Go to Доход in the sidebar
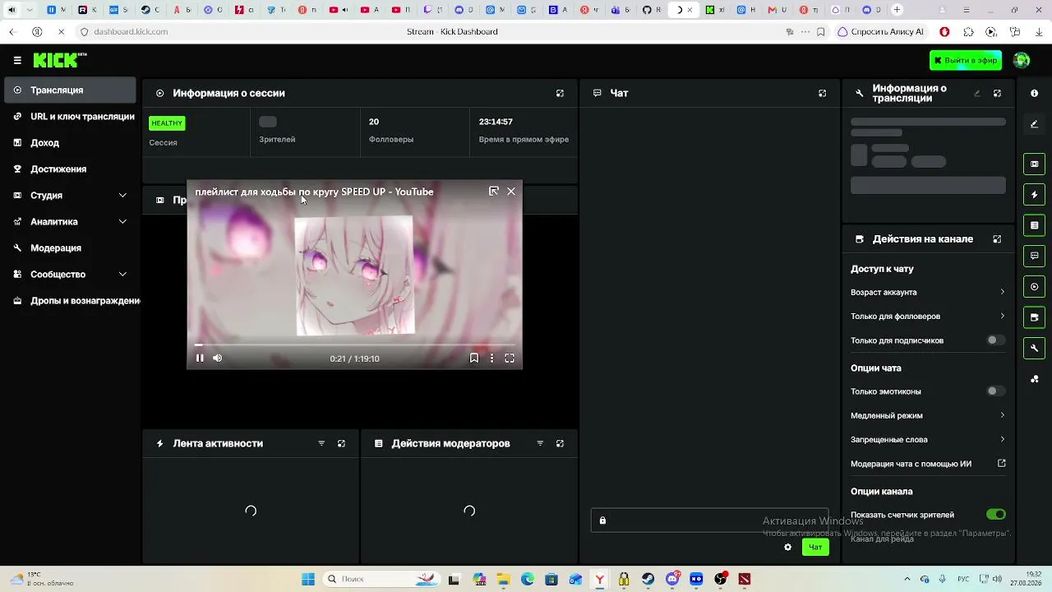This screenshot has height=592, width=1052. click(71, 143)
